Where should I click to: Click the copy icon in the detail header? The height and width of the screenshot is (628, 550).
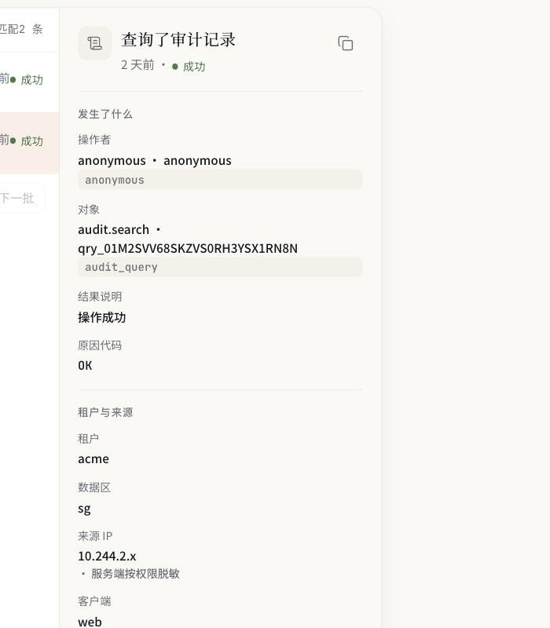pyautogui.click(x=345, y=43)
